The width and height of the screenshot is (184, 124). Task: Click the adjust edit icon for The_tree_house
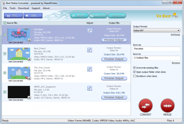(90, 69)
